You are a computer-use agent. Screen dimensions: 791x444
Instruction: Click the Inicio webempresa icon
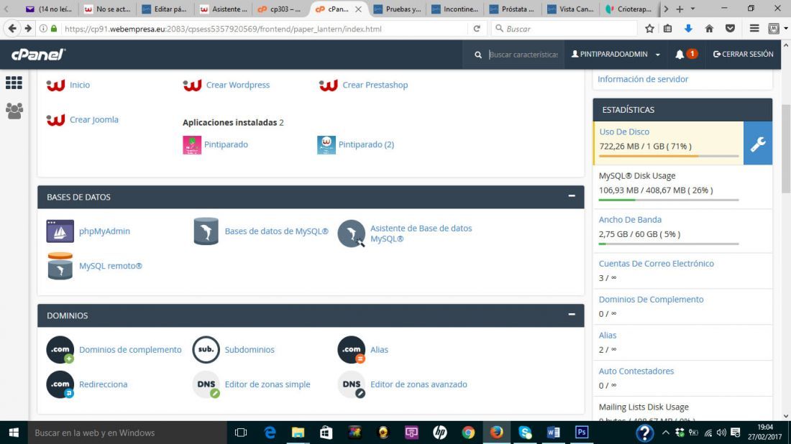55,85
